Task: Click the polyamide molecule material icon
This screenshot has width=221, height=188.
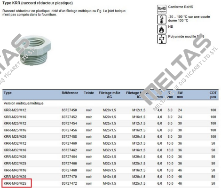Action: tap(162, 39)
